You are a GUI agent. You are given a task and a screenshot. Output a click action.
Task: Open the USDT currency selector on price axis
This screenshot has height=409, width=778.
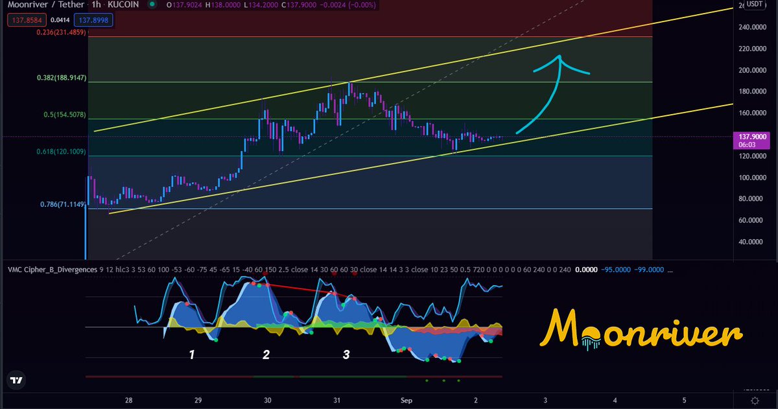[754, 4]
